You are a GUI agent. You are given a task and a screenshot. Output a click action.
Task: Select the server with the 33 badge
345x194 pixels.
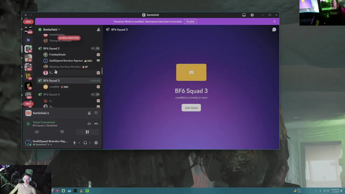coord(28,76)
